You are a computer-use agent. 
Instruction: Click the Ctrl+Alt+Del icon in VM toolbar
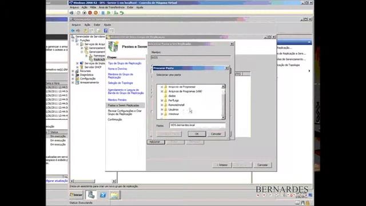point(71,13)
